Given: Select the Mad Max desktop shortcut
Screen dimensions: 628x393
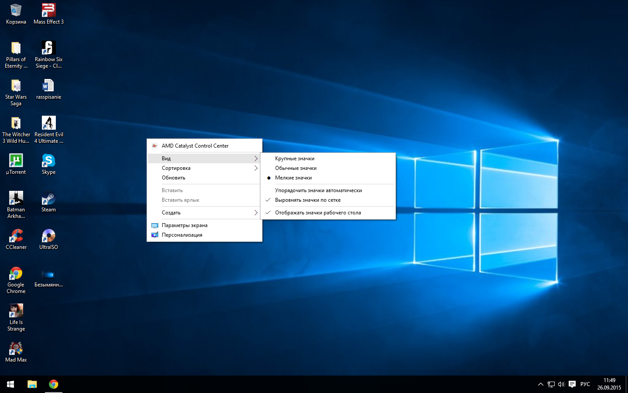Looking at the screenshot, I should [16, 352].
